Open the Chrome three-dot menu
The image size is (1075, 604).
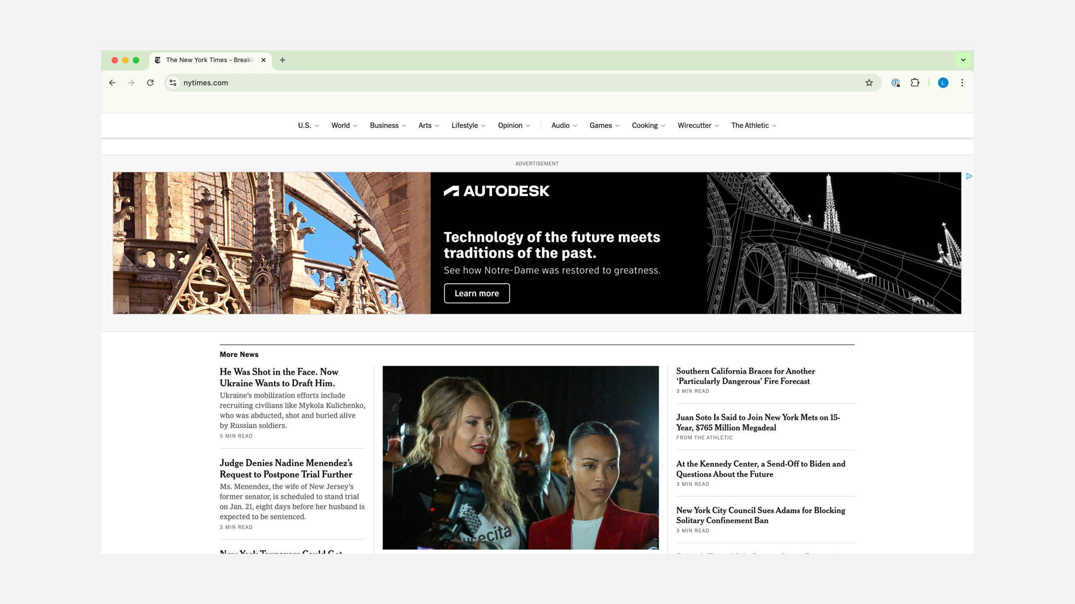click(x=962, y=83)
